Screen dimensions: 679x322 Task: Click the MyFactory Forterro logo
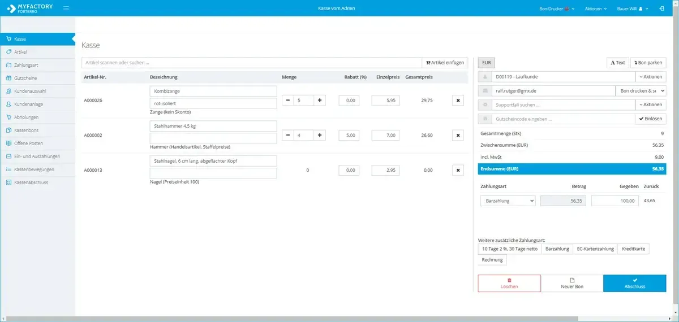tap(29, 8)
